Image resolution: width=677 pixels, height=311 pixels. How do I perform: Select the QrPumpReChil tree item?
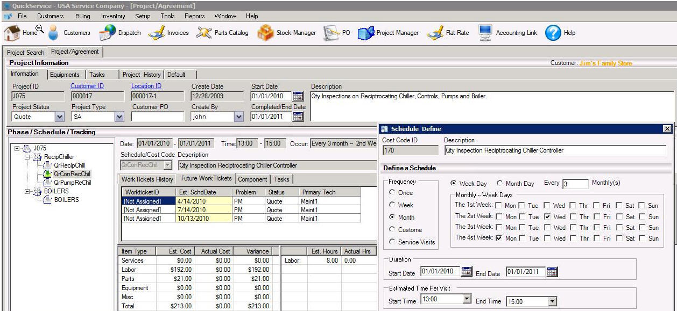pyautogui.click(x=72, y=183)
